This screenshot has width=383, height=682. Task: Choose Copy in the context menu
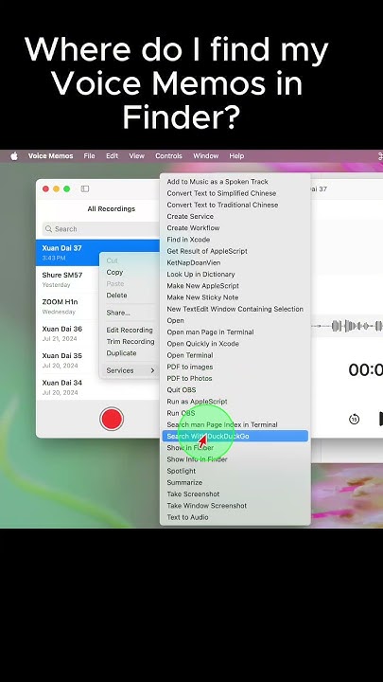point(114,272)
